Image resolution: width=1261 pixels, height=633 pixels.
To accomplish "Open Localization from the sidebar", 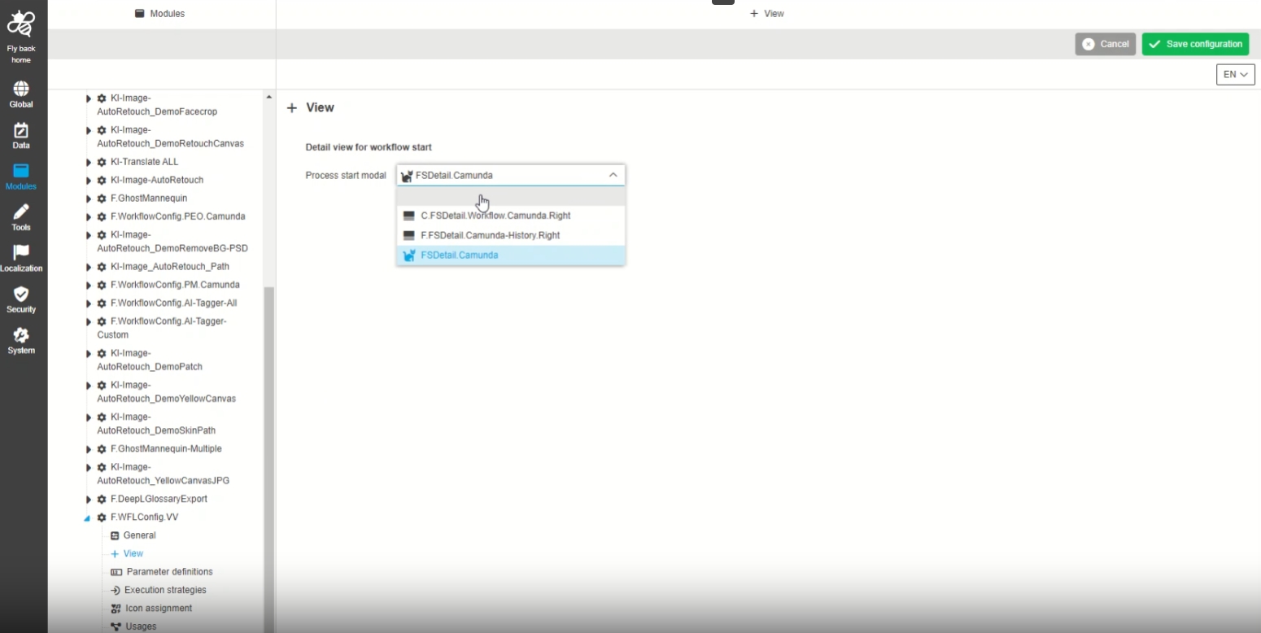I will tap(21, 259).
